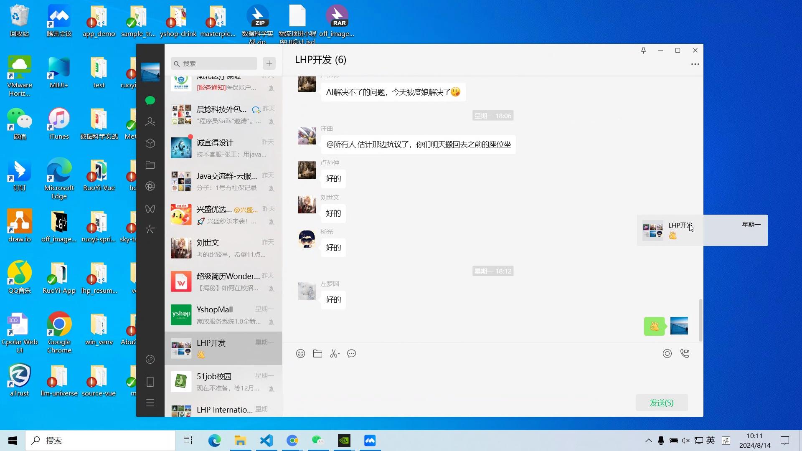Open Moments aperture icon in sidebar
Screen dimensions: 802x451
tap(150, 186)
